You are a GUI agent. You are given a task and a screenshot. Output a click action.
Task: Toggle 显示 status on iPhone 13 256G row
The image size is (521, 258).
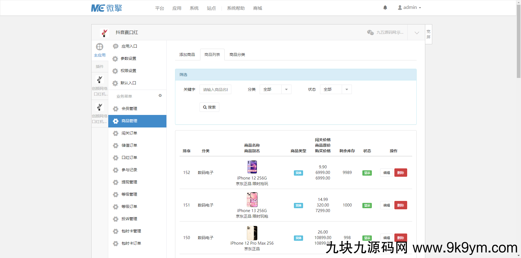367,205
